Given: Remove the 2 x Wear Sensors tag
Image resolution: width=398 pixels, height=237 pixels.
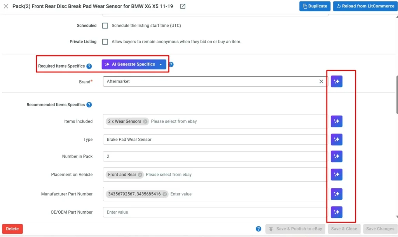Looking at the screenshot, I should (145, 121).
